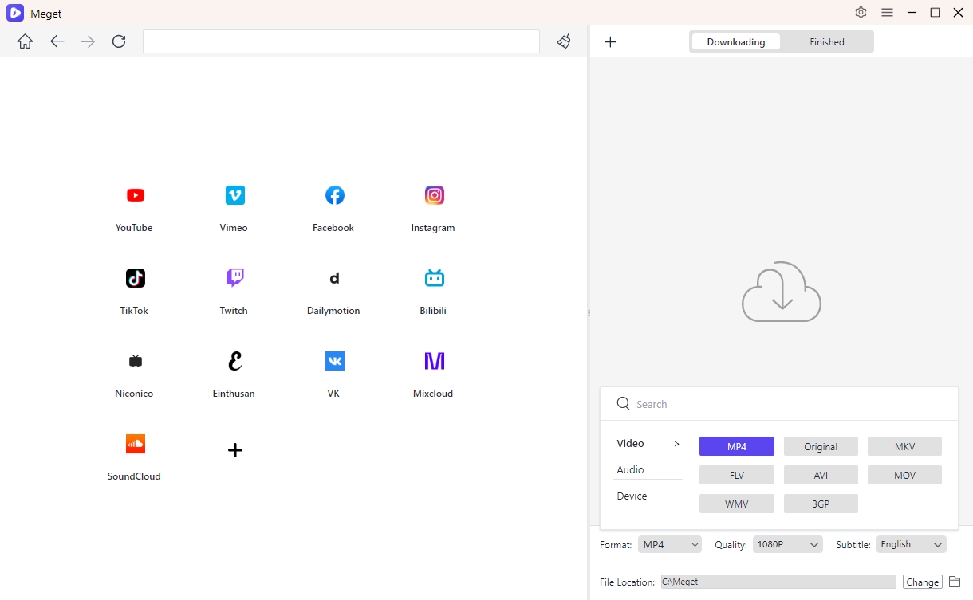Expand the Quality dropdown
Screen dimensions: 973x600
(x=787, y=545)
